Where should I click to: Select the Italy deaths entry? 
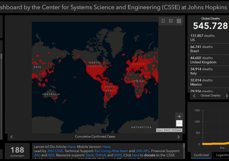[x=208, y=71]
